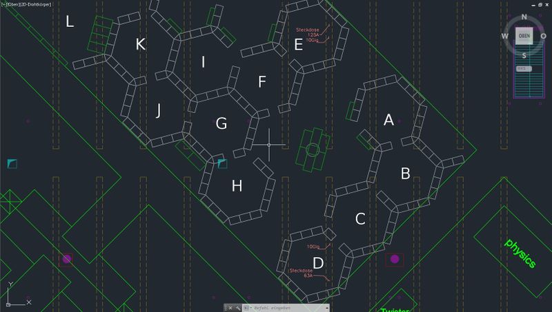Open the command line customize wrench
Screen dimensions: 552x312
237,308
